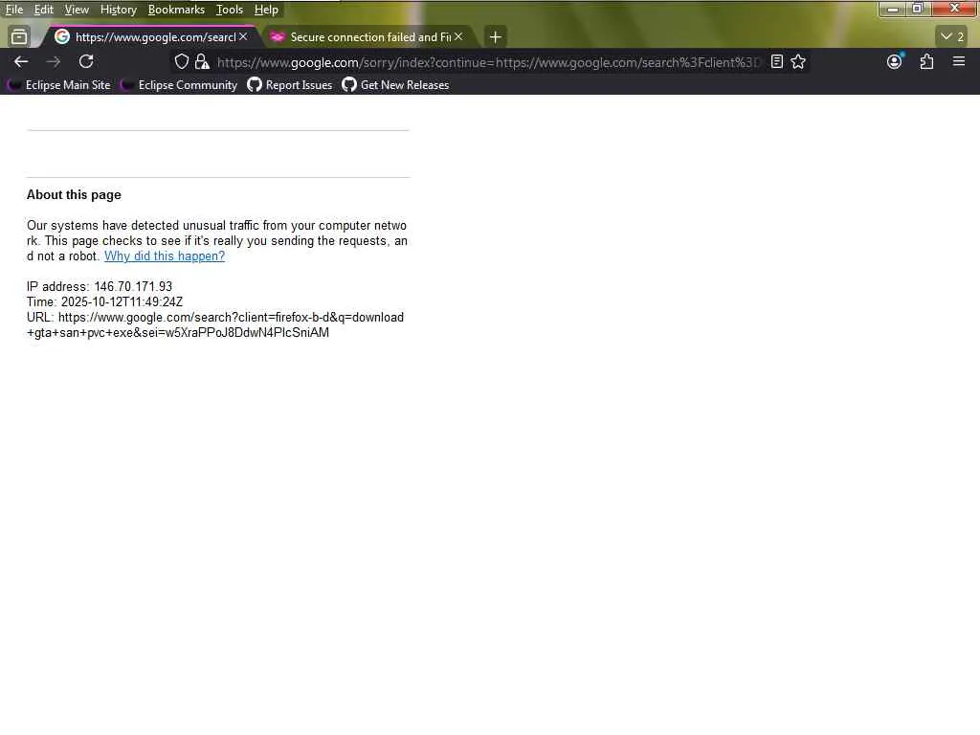
Task: Click the About this page heading
Action: 74,195
